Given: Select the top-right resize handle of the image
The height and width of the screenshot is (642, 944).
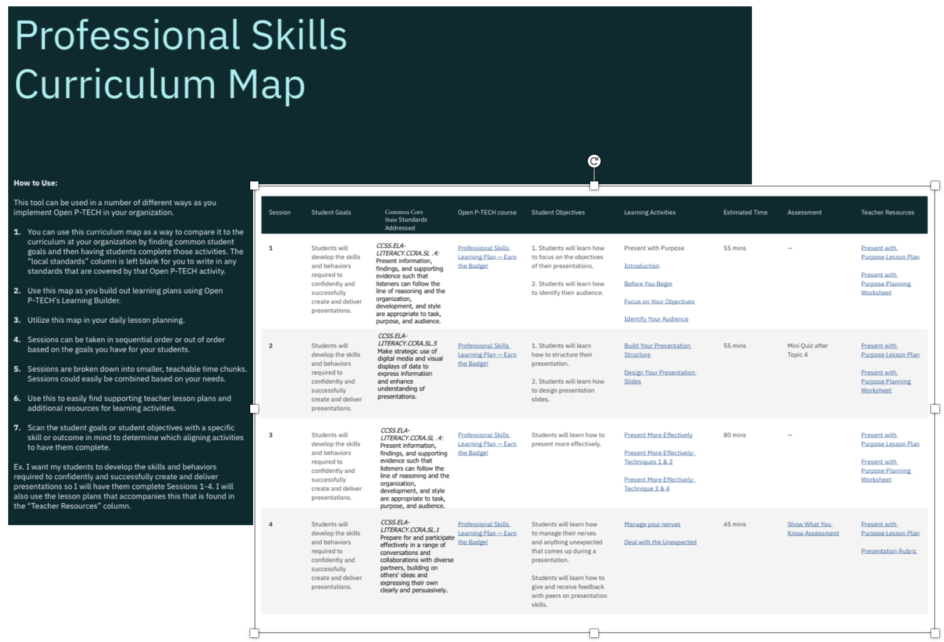Looking at the screenshot, I should (x=935, y=186).
